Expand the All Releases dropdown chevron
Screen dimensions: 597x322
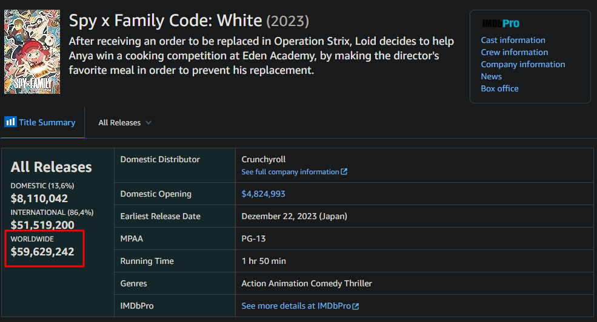tap(148, 122)
